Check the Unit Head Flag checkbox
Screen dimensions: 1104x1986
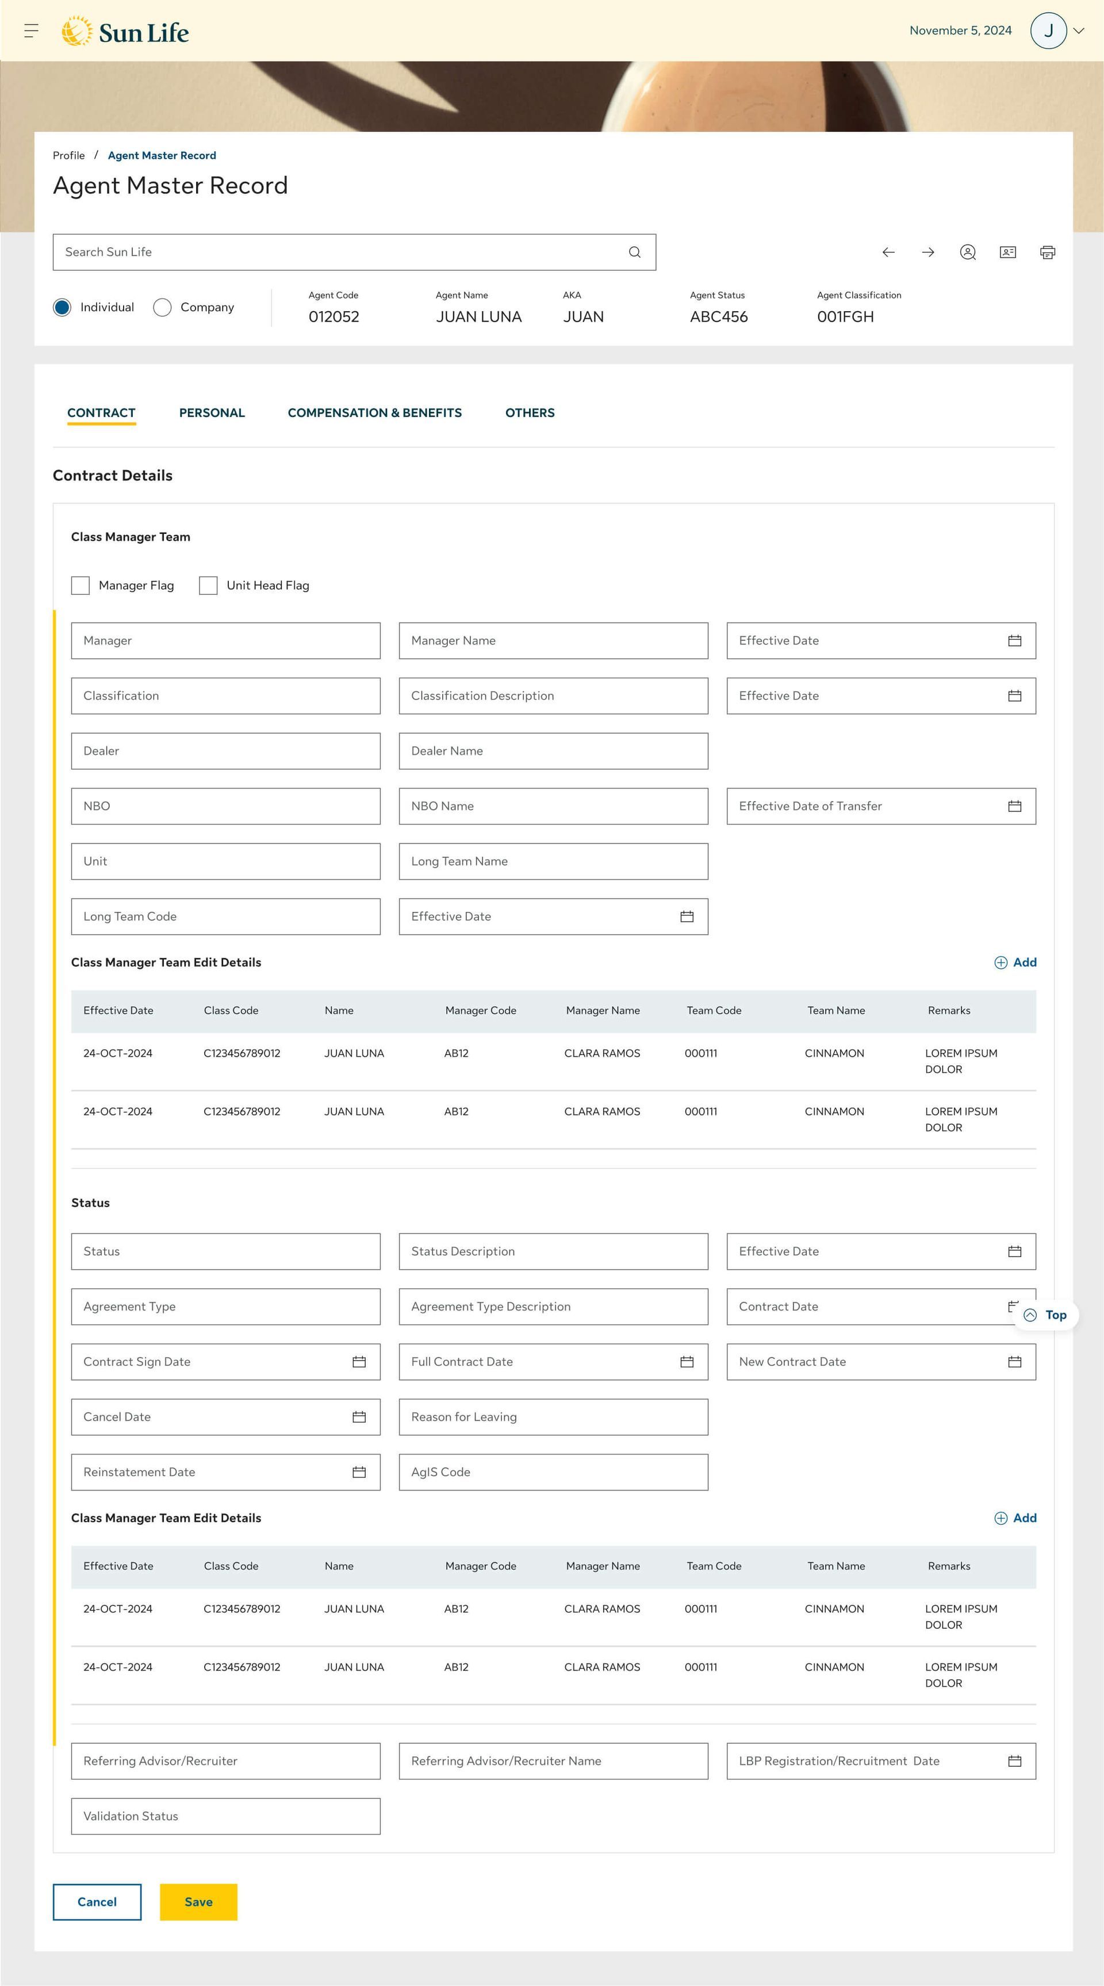(208, 585)
